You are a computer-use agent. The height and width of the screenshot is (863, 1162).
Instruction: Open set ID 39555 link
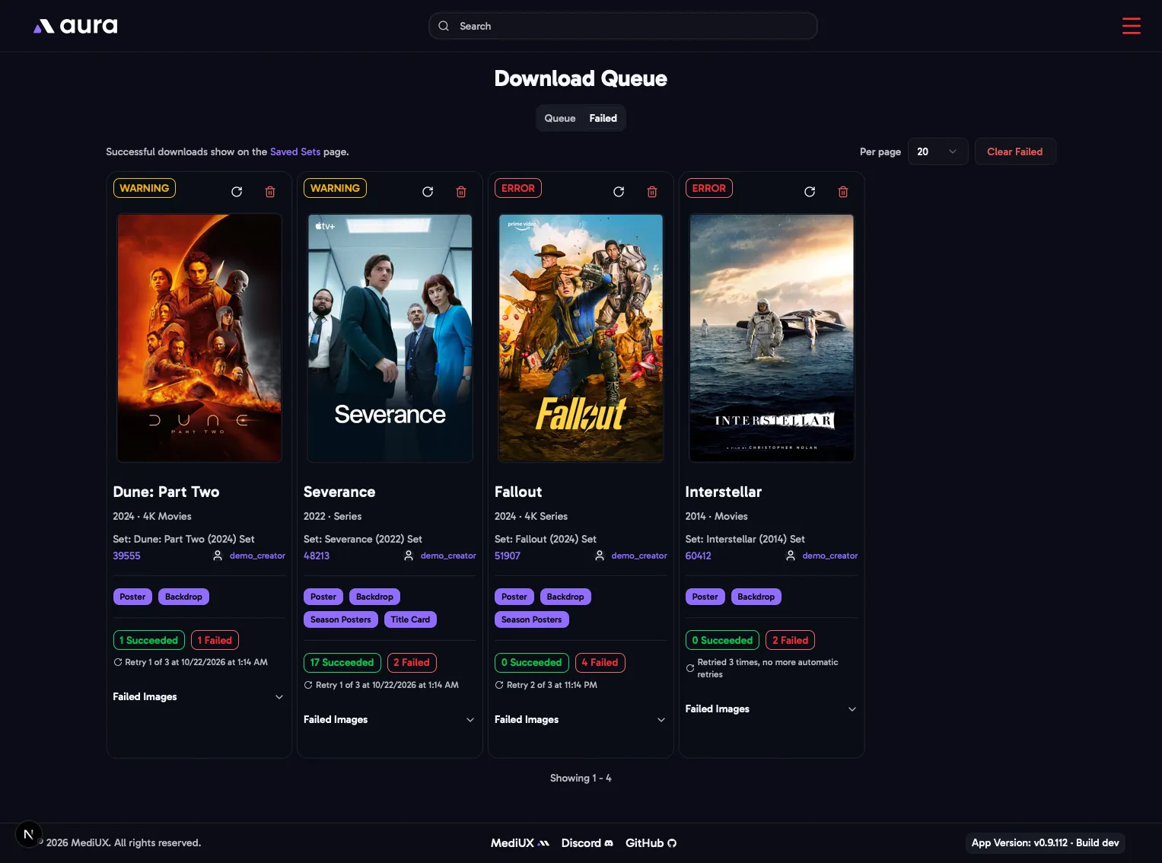click(126, 556)
